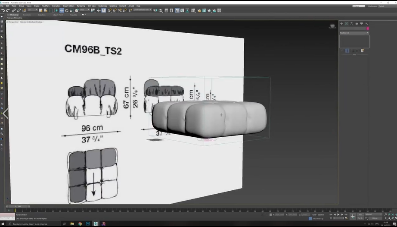Open the Render Setup teapot icon

199,10
